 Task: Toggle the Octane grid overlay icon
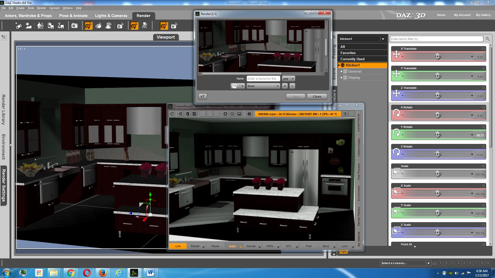(x=232, y=114)
